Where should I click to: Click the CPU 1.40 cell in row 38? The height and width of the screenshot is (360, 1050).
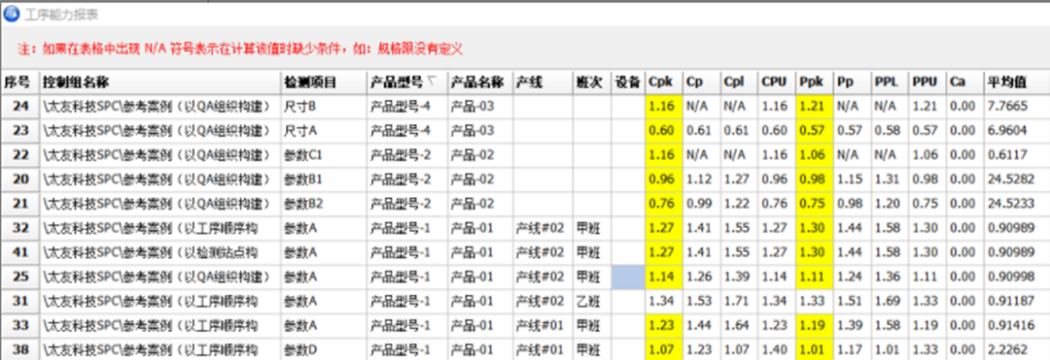(x=777, y=349)
